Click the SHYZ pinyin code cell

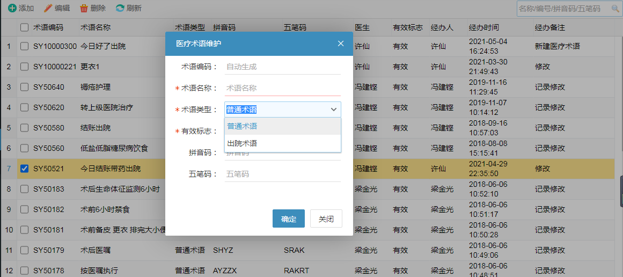[x=223, y=250]
